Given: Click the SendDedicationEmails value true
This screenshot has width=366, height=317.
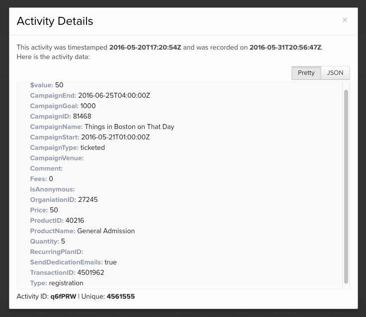Looking at the screenshot, I should point(110,262).
